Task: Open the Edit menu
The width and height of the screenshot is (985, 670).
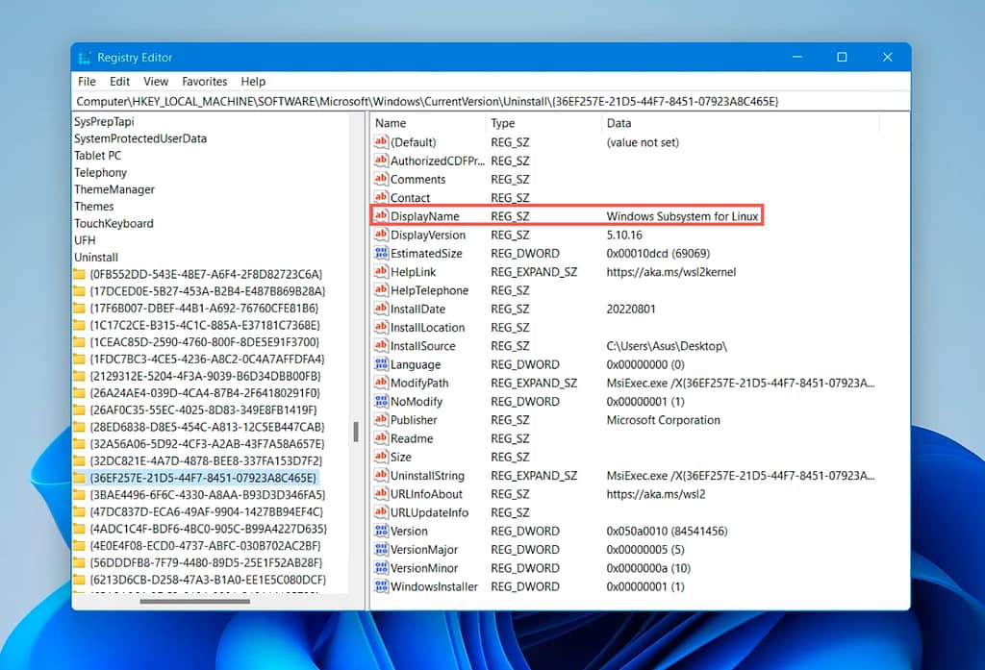Action: click(119, 82)
